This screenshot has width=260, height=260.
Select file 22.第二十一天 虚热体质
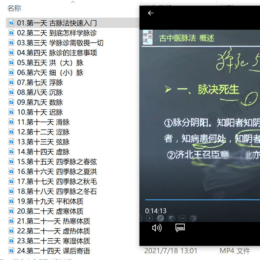54,231
